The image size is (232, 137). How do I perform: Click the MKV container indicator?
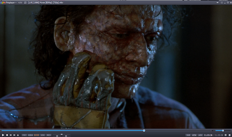24,135
